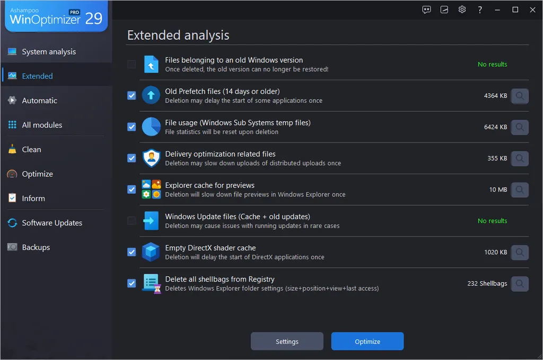Maximize the WinOptimizer window
The height and width of the screenshot is (360, 543).
pos(515,10)
